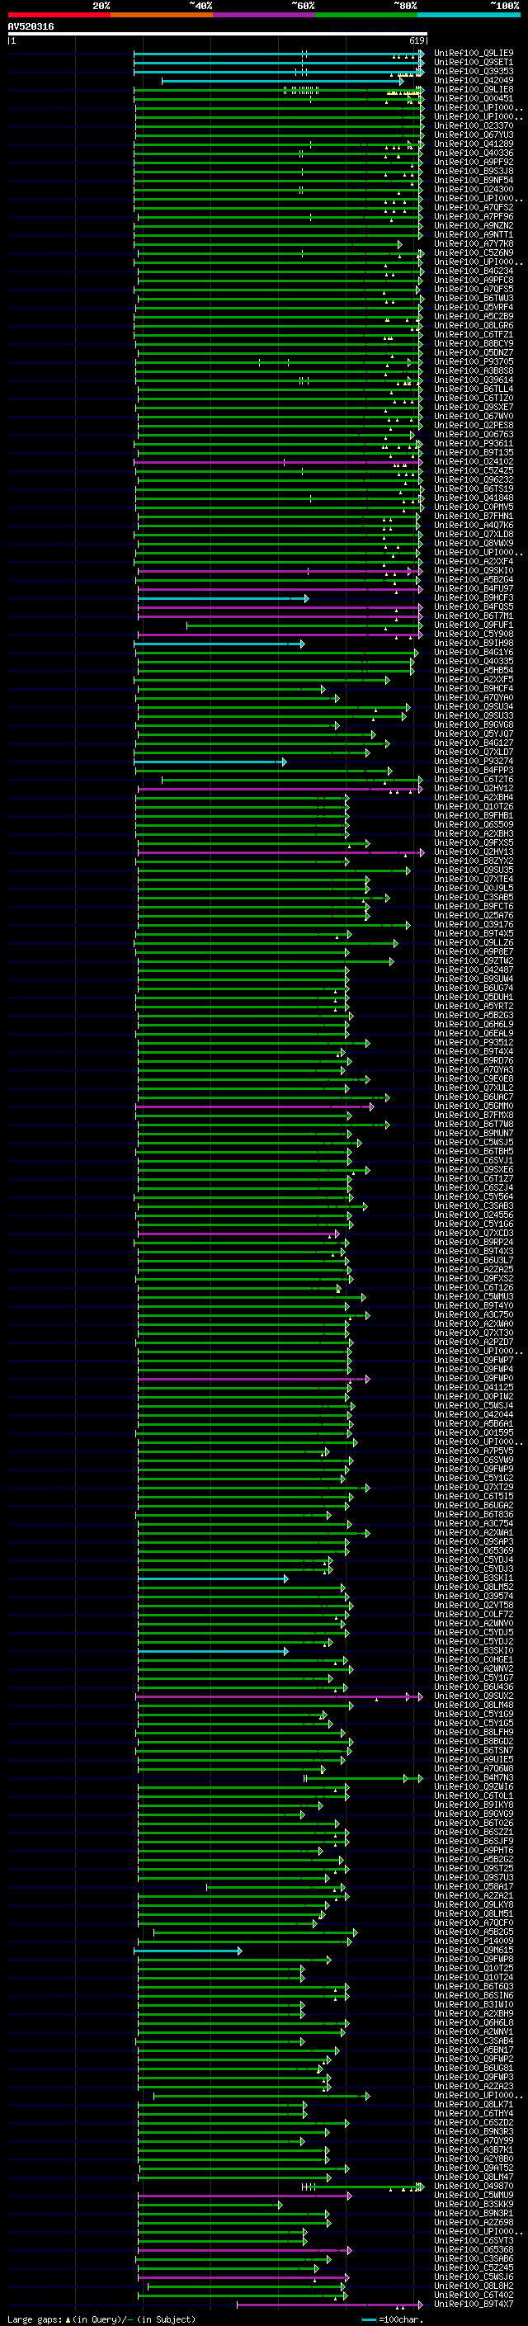Select the UniRef100_O24102 label
This screenshot has height=2326, width=528.
pos(474,461)
